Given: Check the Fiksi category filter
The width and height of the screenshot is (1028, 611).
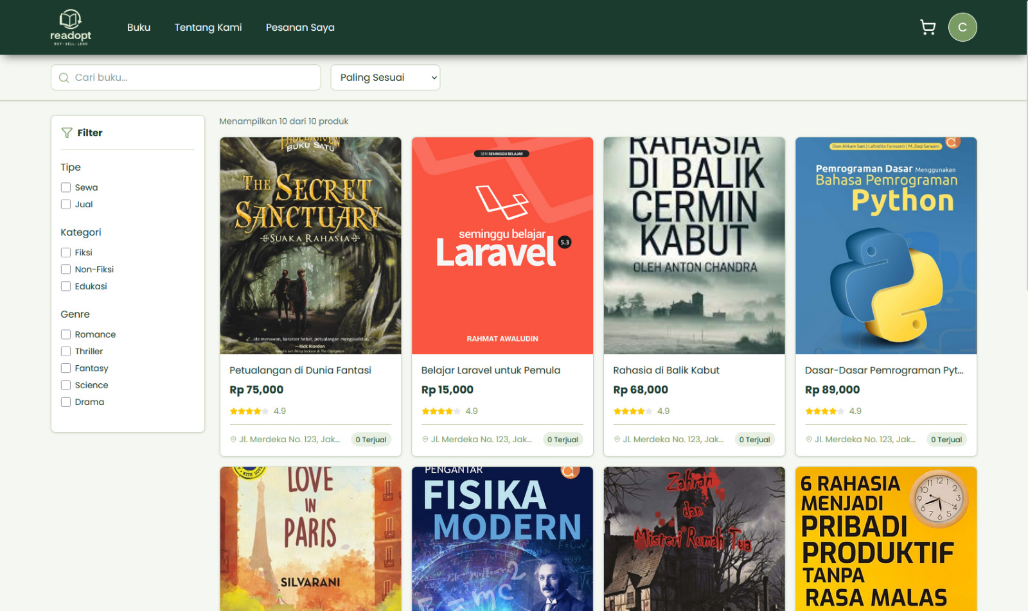Looking at the screenshot, I should point(66,252).
